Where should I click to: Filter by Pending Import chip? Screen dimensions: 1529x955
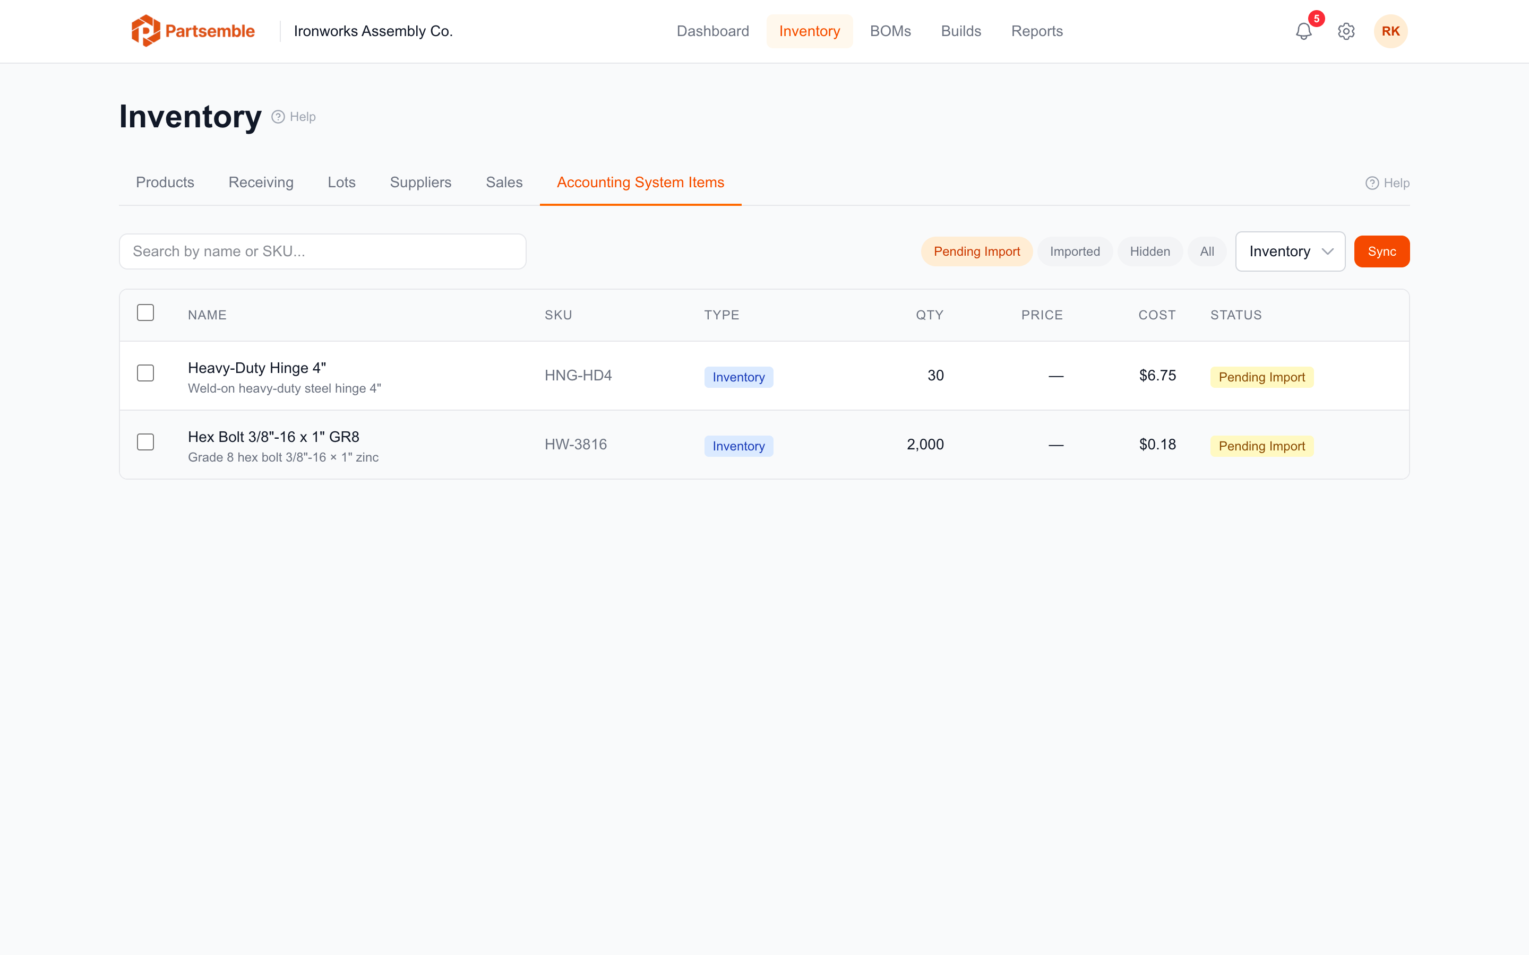977,251
